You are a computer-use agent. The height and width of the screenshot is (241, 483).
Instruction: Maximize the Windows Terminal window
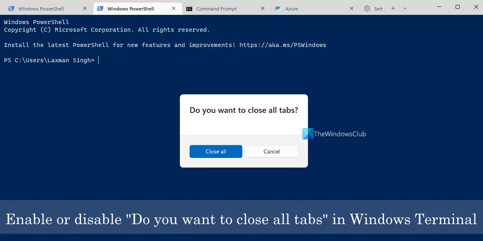[x=458, y=7]
